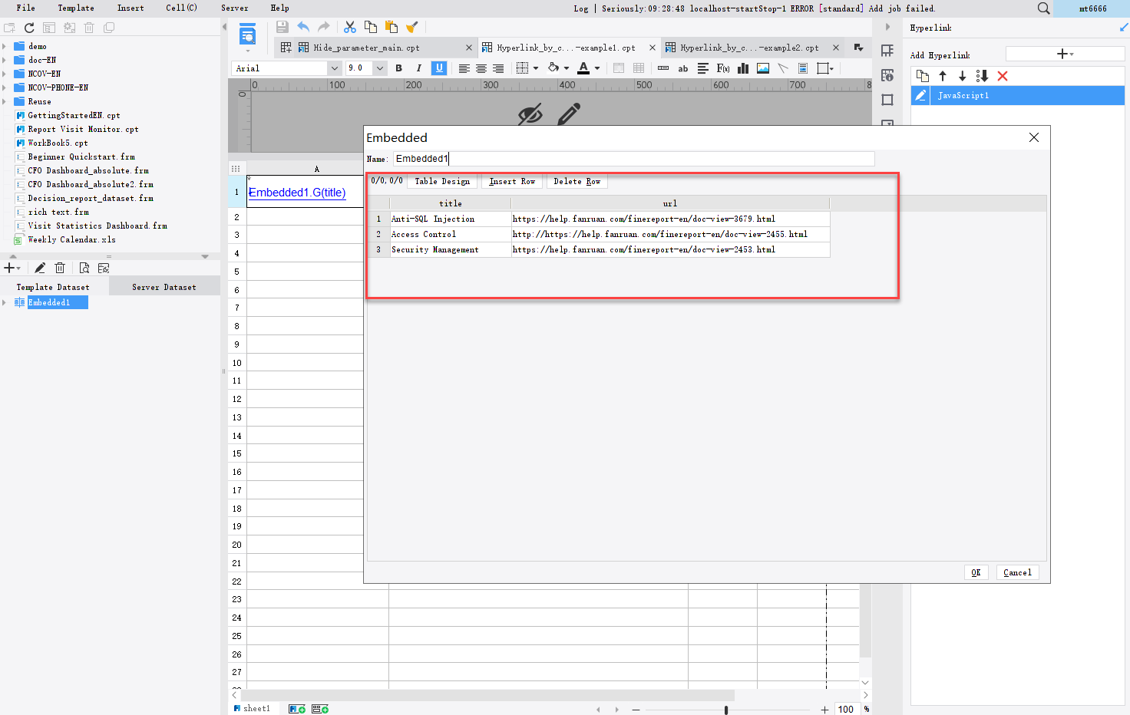Confirm the Embedded dialog with OK
This screenshot has width=1130, height=715.
click(x=976, y=572)
